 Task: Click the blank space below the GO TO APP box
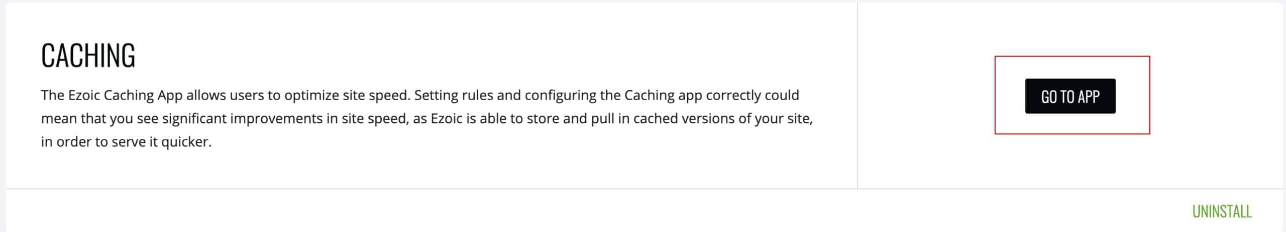point(1072,161)
